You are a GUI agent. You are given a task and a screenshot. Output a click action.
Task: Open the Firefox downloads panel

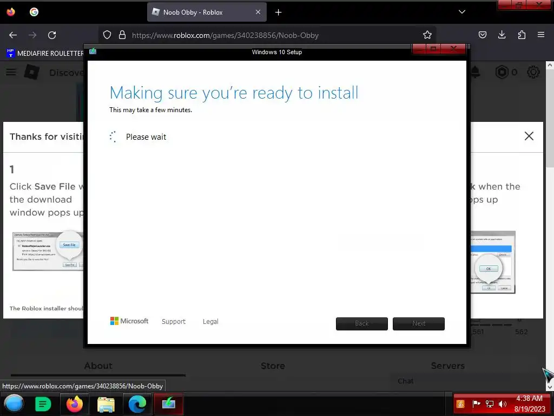(x=502, y=35)
